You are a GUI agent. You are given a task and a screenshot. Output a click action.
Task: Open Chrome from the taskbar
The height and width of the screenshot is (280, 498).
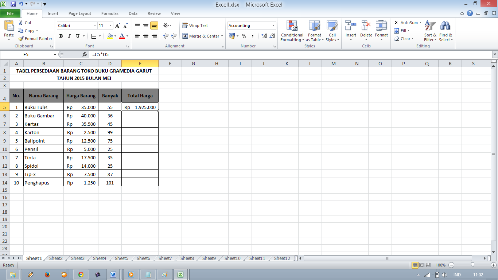(81, 275)
